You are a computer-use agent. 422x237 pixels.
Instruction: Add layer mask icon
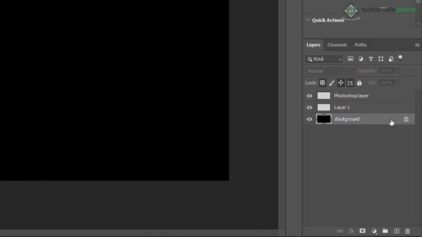pyautogui.click(x=363, y=231)
